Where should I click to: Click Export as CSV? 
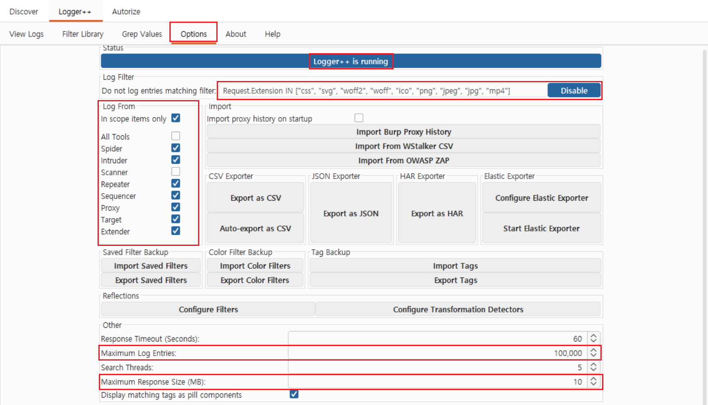pos(256,198)
